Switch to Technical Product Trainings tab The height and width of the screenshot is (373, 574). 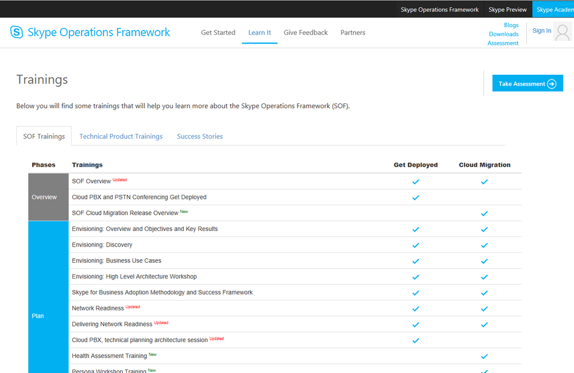121,136
